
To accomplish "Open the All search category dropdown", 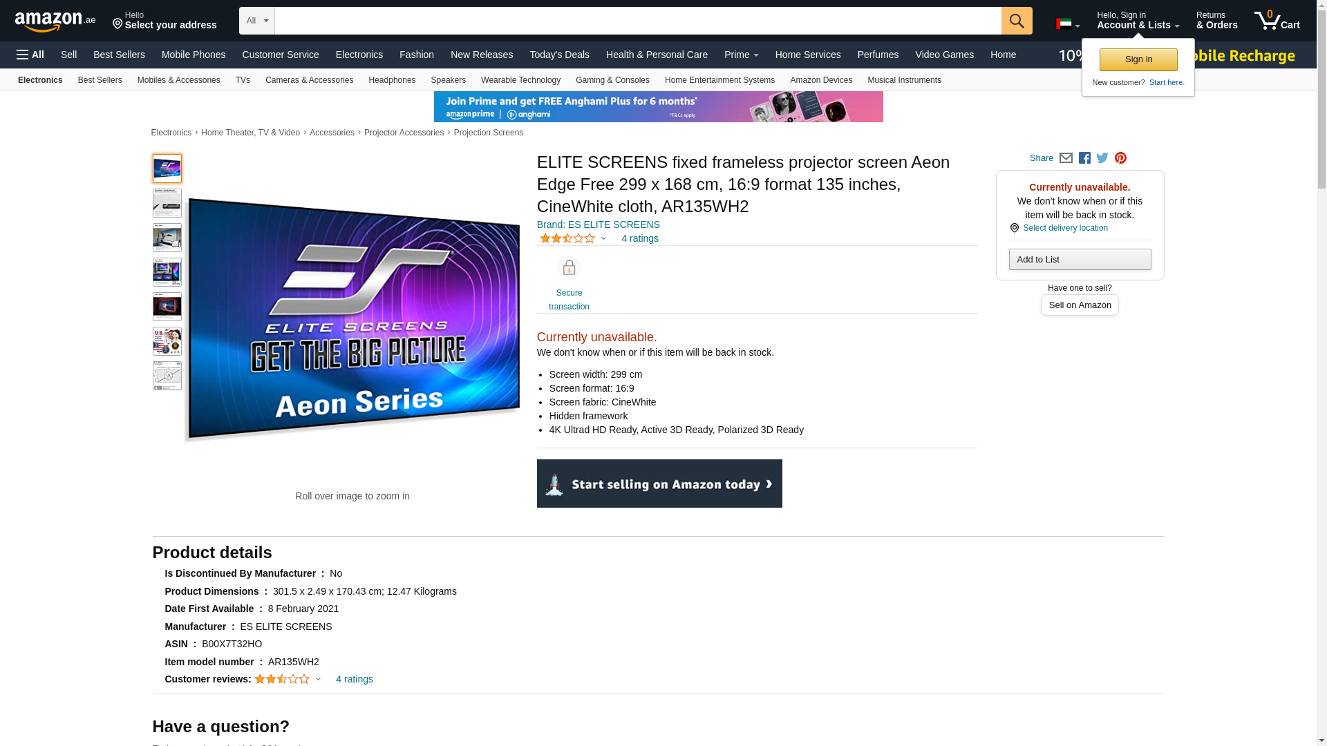I will tap(256, 21).
